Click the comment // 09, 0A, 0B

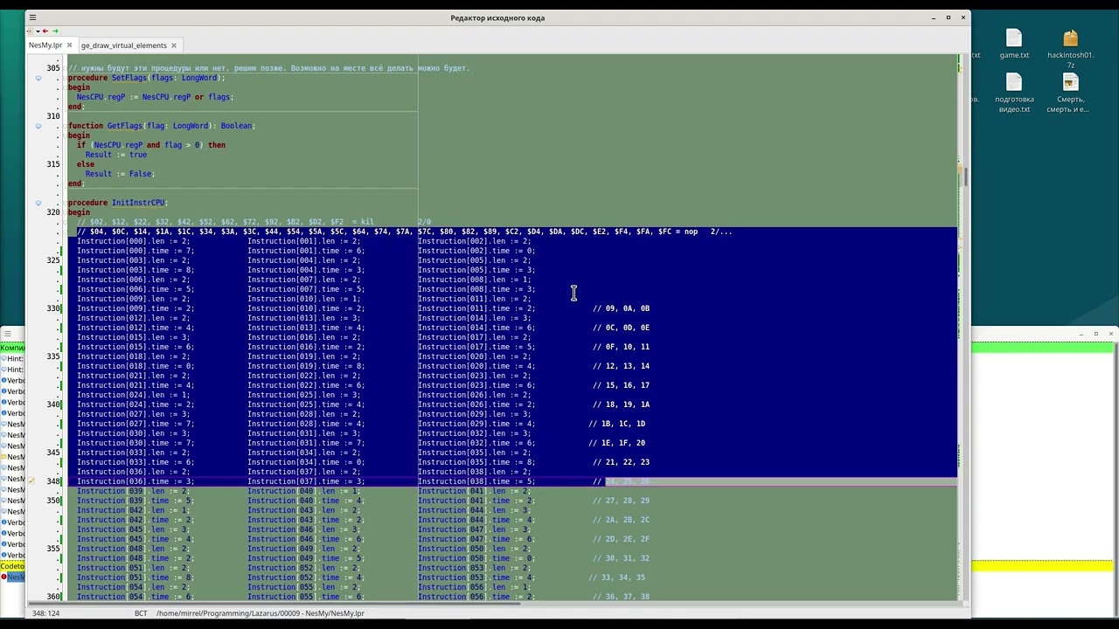point(621,308)
